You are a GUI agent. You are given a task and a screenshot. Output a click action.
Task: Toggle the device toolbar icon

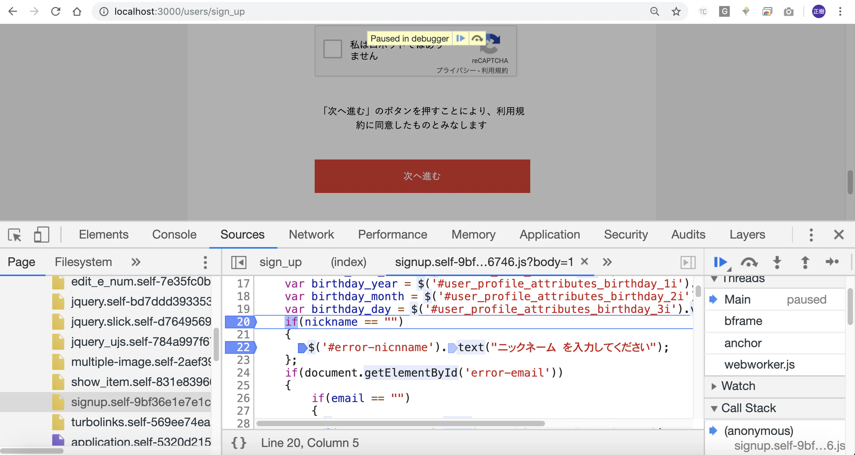[42, 235]
